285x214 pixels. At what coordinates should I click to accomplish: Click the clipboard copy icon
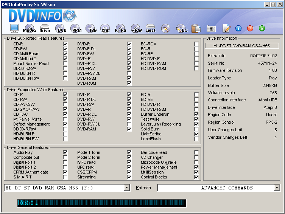click(x=196, y=29)
